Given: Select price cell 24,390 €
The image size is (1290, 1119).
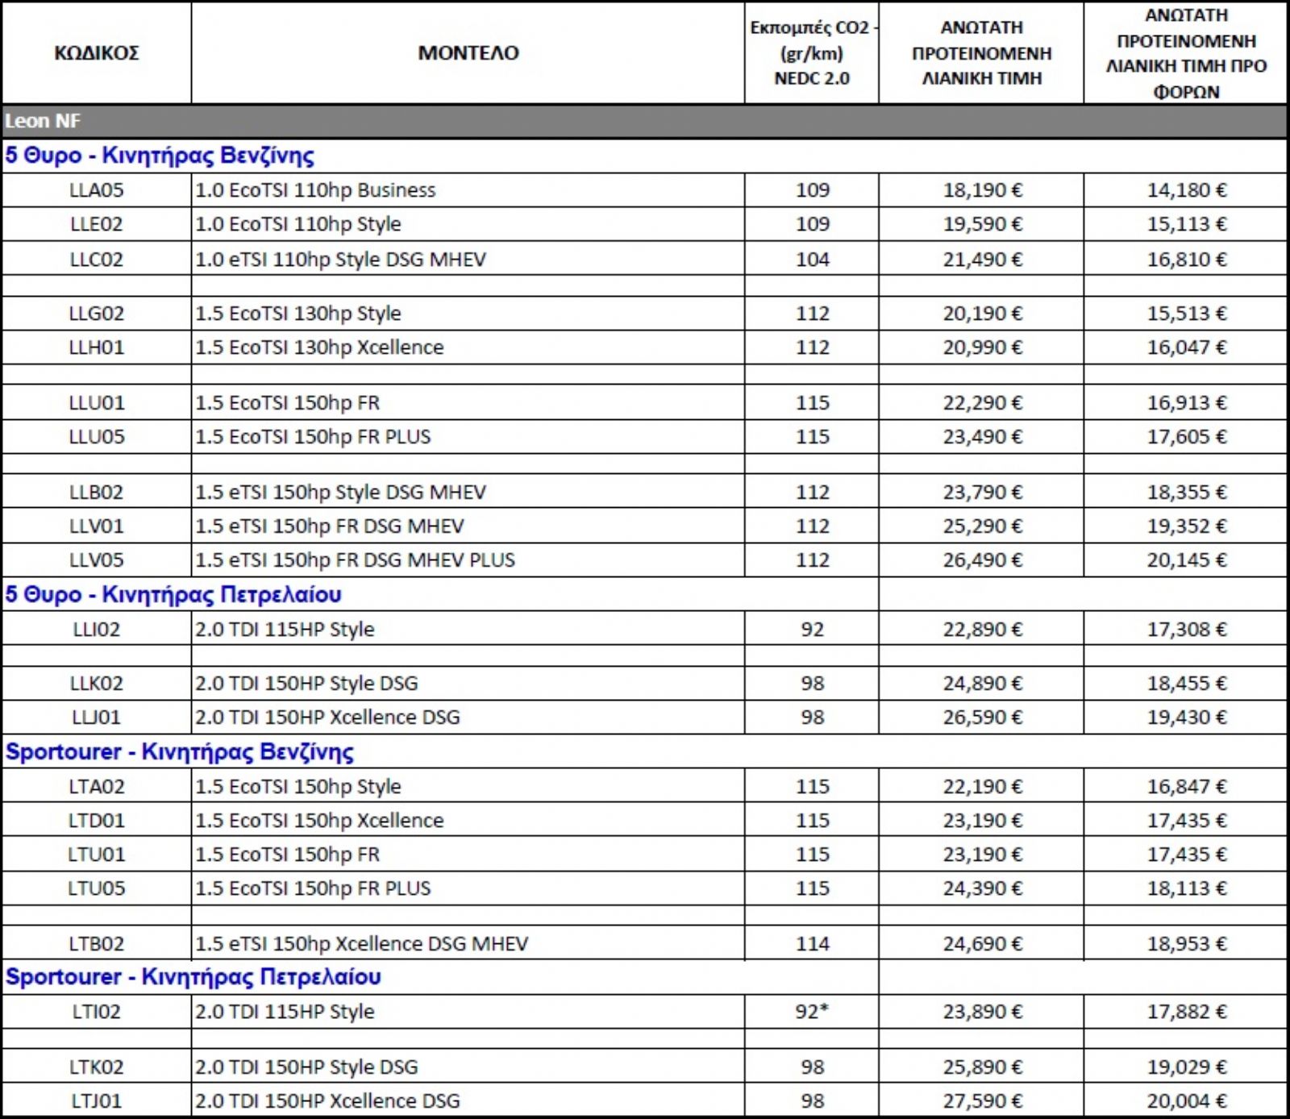Looking at the screenshot, I should point(981,888).
